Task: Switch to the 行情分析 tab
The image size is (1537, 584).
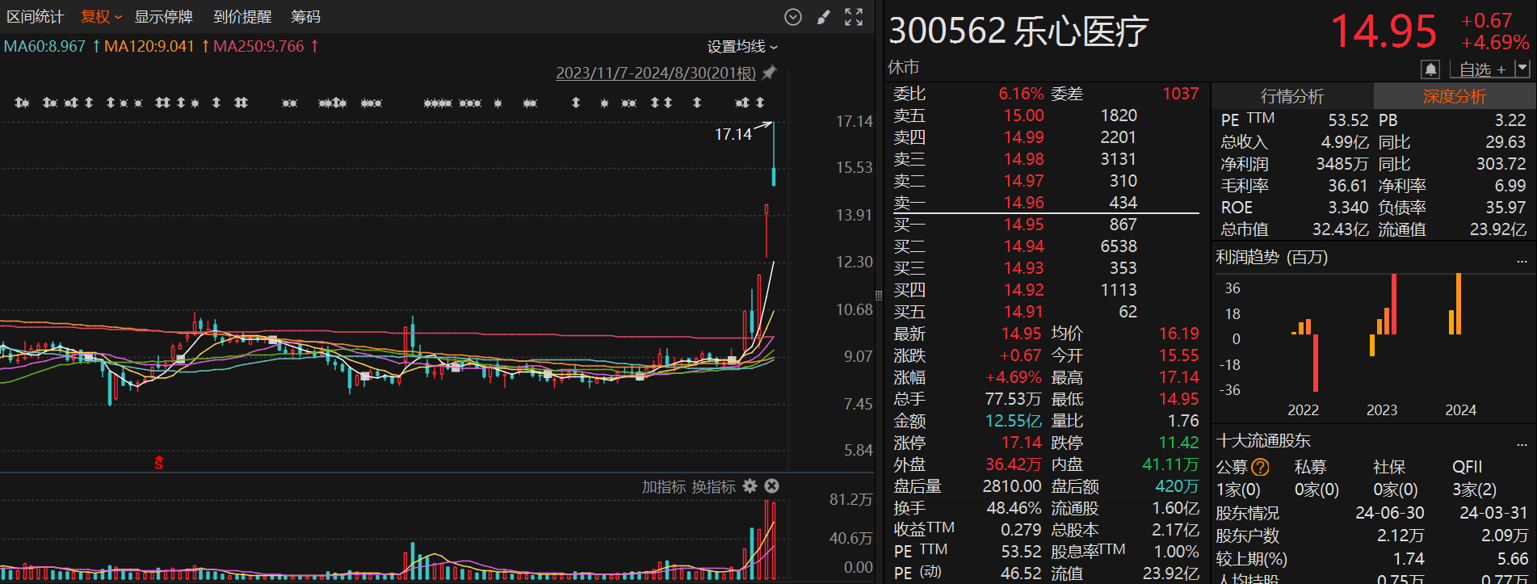Action: [1292, 96]
